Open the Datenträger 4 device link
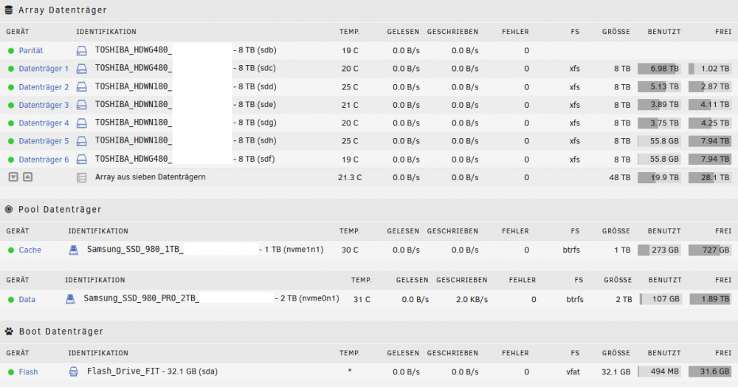This screenshot has width=738, height=387. click(44, 123)
